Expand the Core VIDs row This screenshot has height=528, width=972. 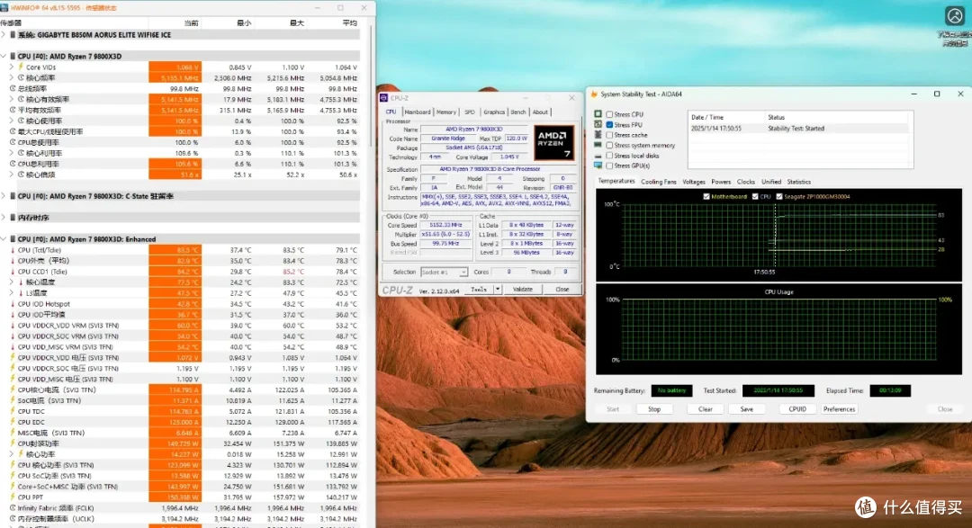click(x=11, y=67)
